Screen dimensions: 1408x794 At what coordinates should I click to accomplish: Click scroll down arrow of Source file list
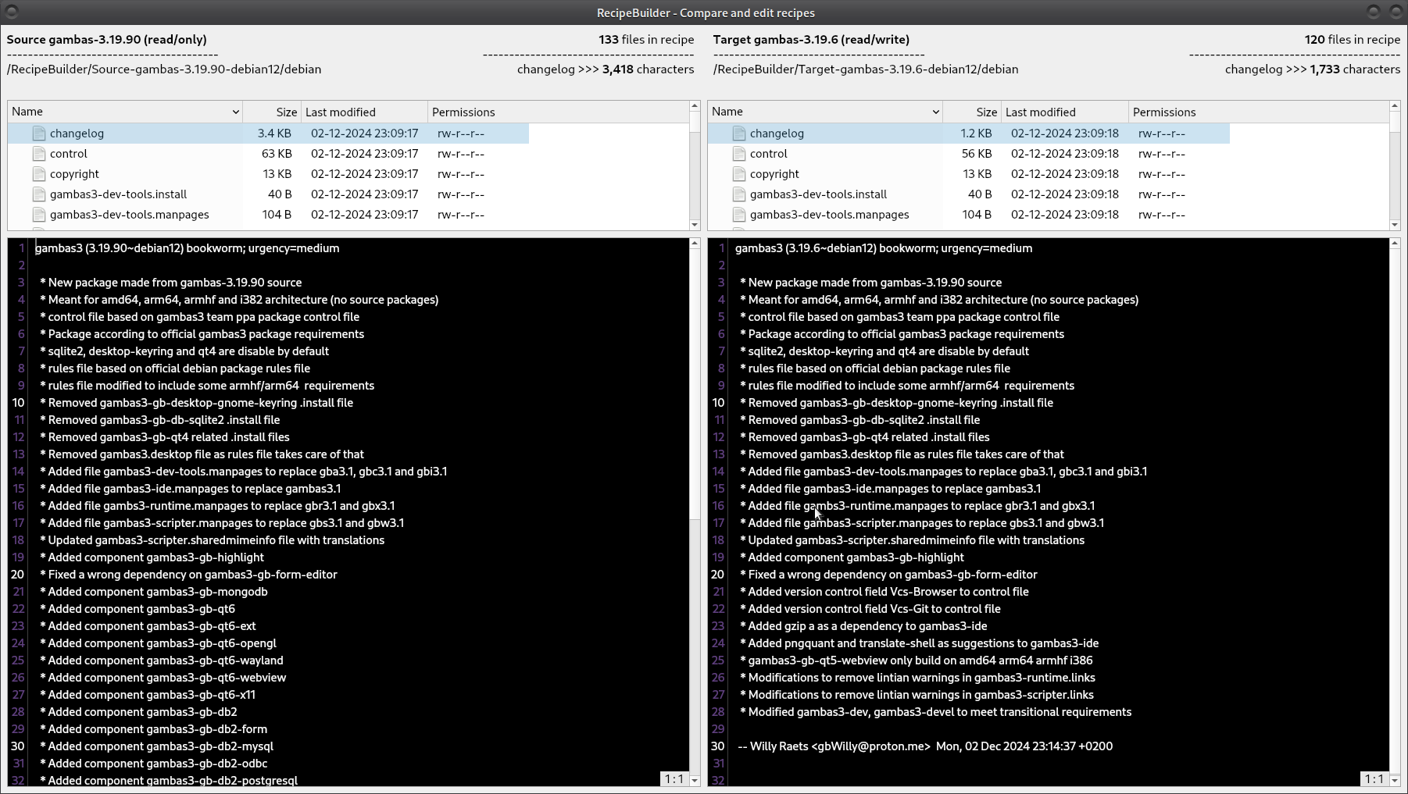coord(695,225)
